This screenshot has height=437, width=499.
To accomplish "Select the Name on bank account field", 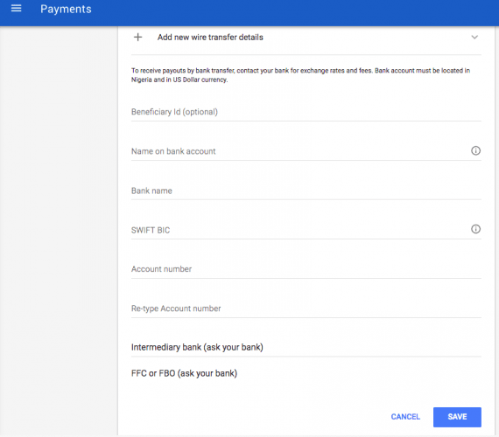I will (x=299, y=151).
